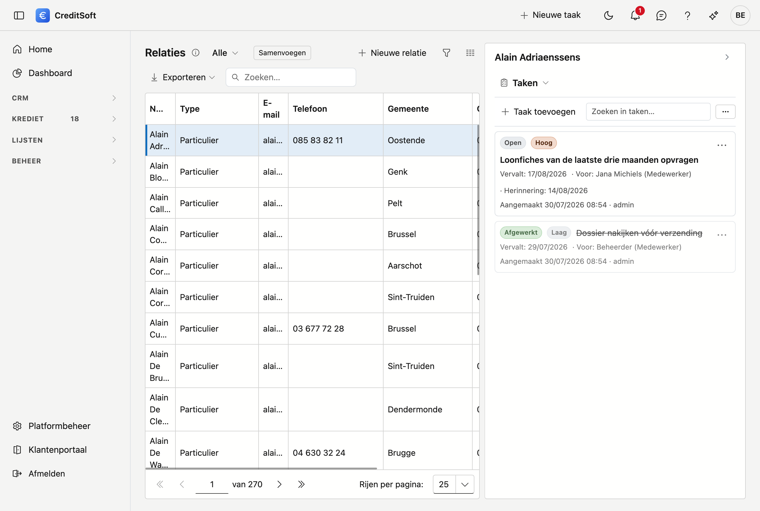This screenshot has width=760, height=511.
Task: Expand the BEHEER section
Action: click(64, 161)
